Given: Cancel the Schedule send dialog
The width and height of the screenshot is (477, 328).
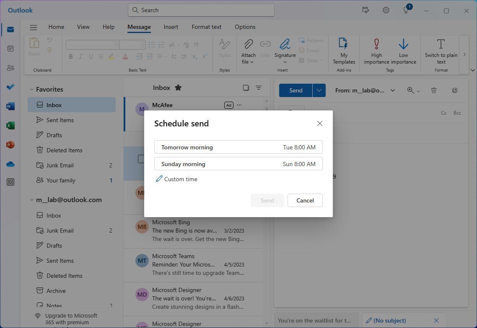Looking at the screenshot, I should coord(305,200).
